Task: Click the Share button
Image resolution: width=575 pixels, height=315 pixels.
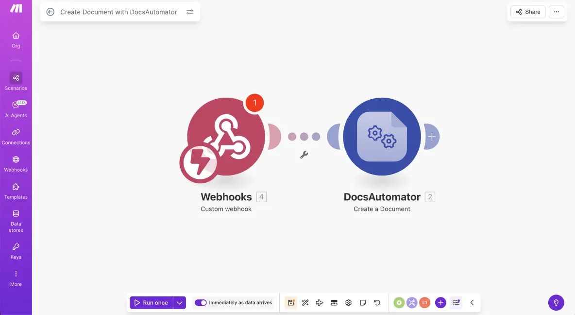Action: click(528, 12)
